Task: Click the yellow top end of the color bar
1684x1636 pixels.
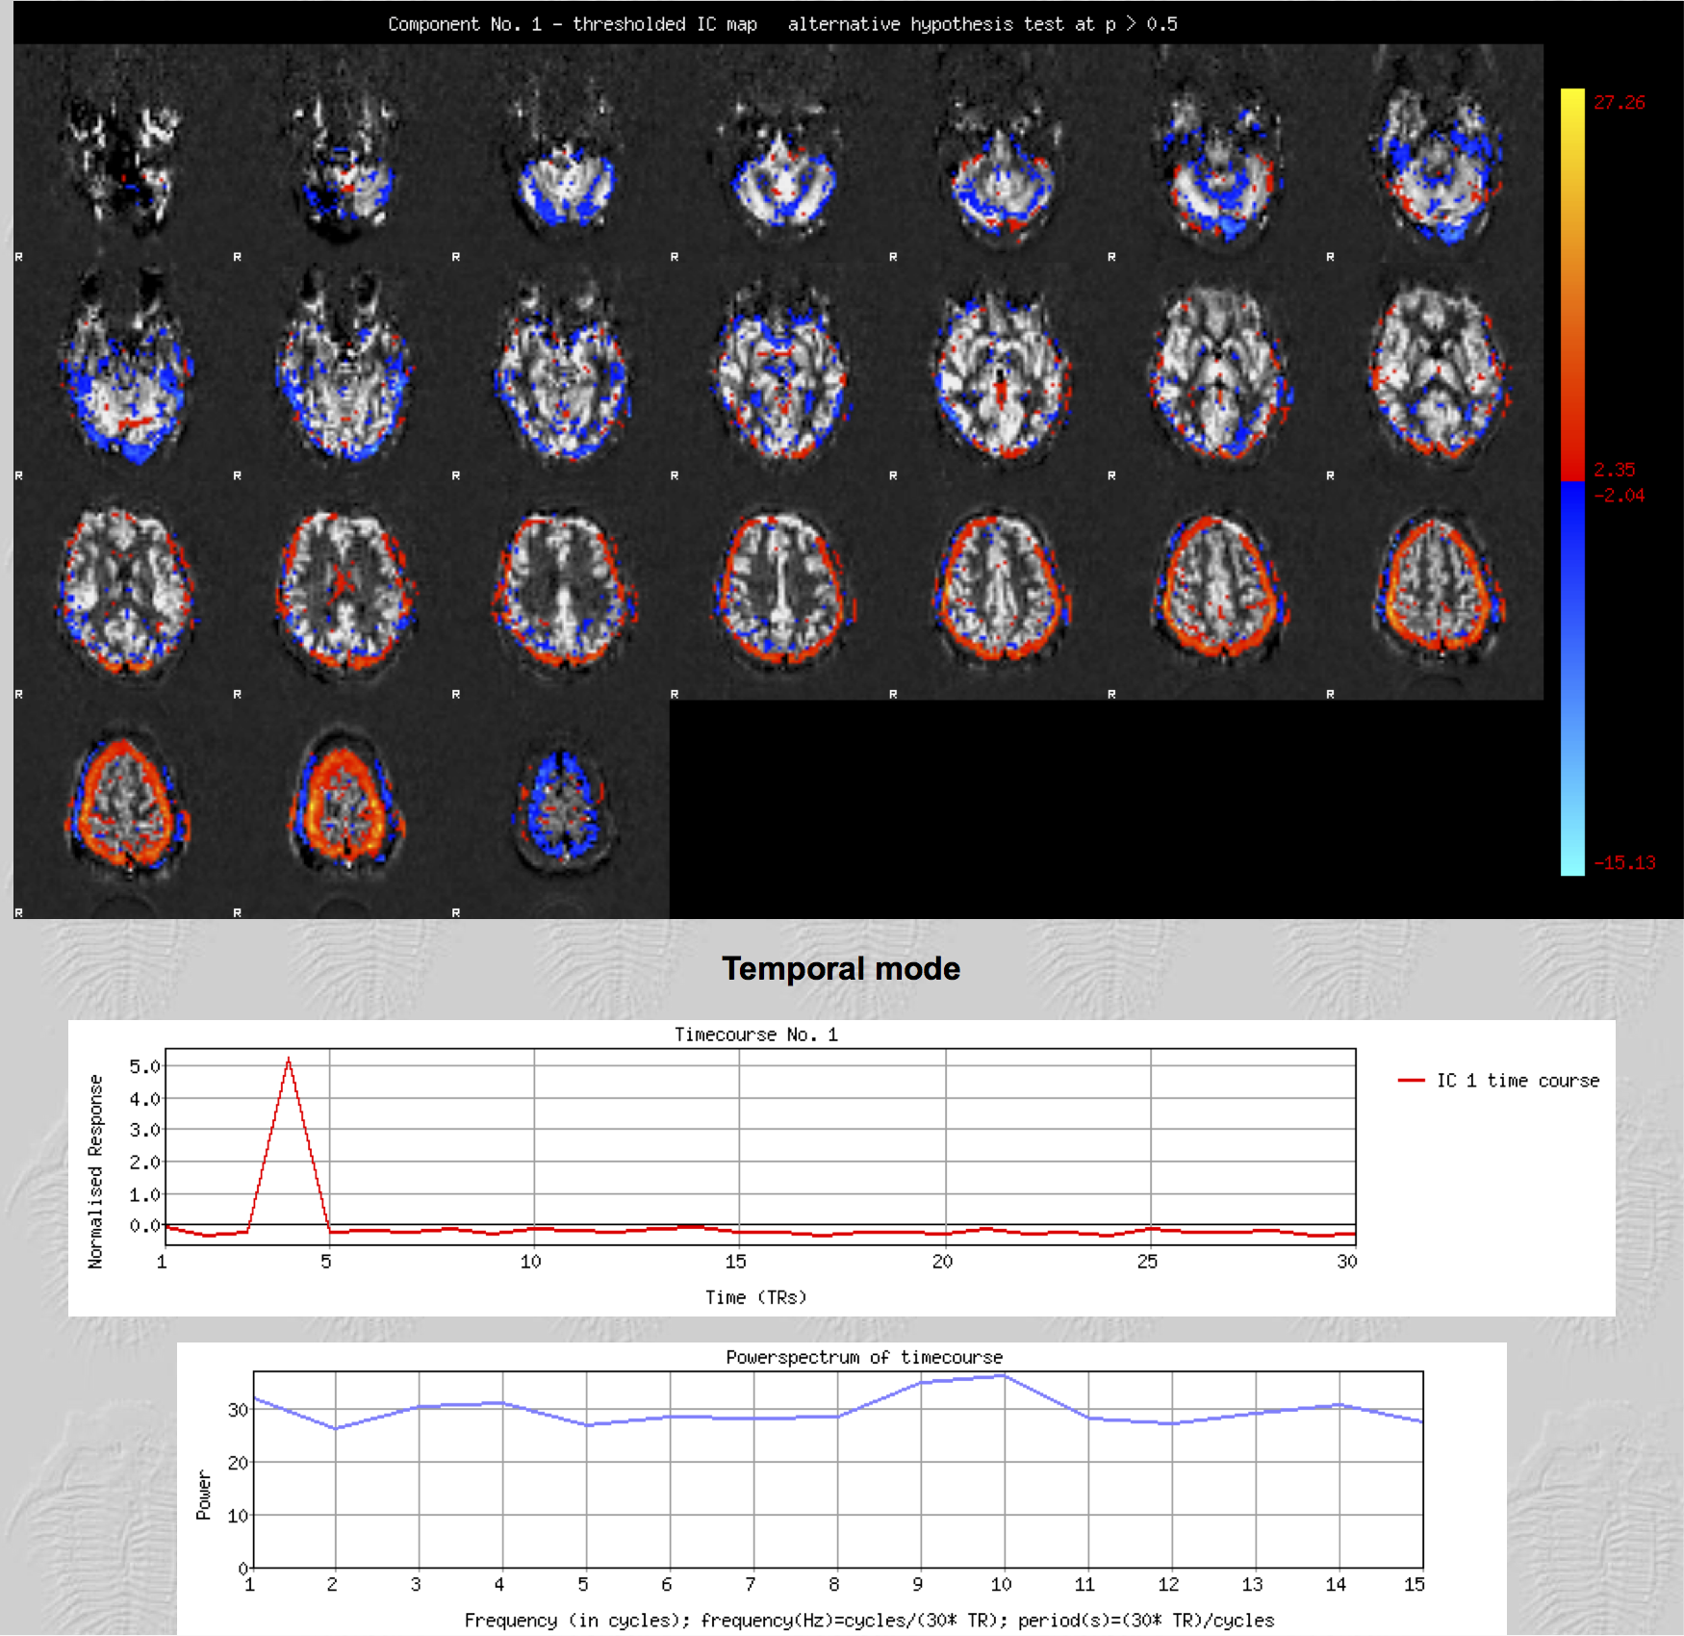Action: [1571, 101]
